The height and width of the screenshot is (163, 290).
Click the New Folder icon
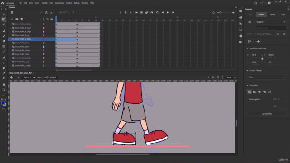17,19
